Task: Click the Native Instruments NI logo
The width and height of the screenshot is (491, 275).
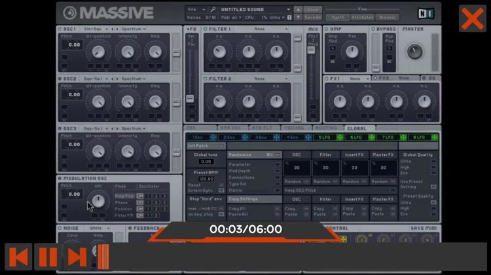Action: pyautogui.click(x=426, y=14)
